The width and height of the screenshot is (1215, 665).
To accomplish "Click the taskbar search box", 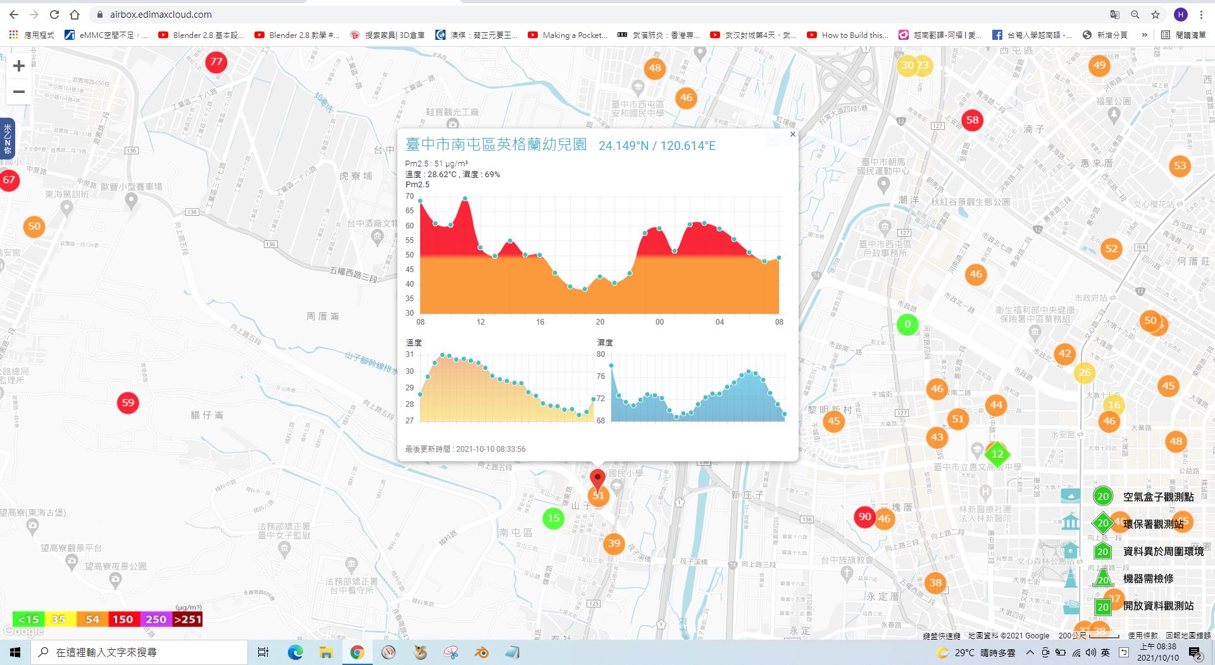I will (x=139, y=652).
